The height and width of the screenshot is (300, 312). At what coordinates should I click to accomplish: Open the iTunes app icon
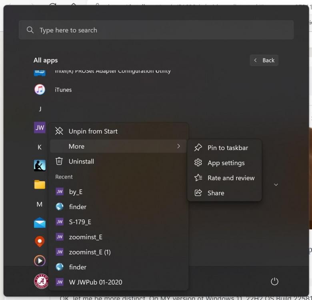click(40, 90)
